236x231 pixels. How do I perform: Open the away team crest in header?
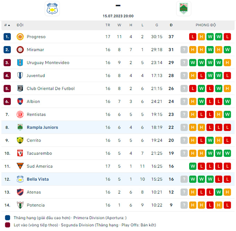(x=184, y=9)
